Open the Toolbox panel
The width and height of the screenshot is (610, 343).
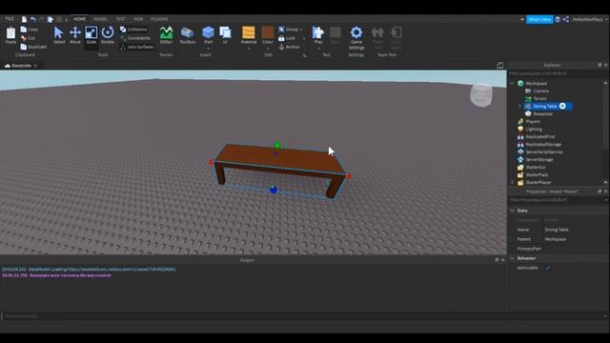coord(188,34)
